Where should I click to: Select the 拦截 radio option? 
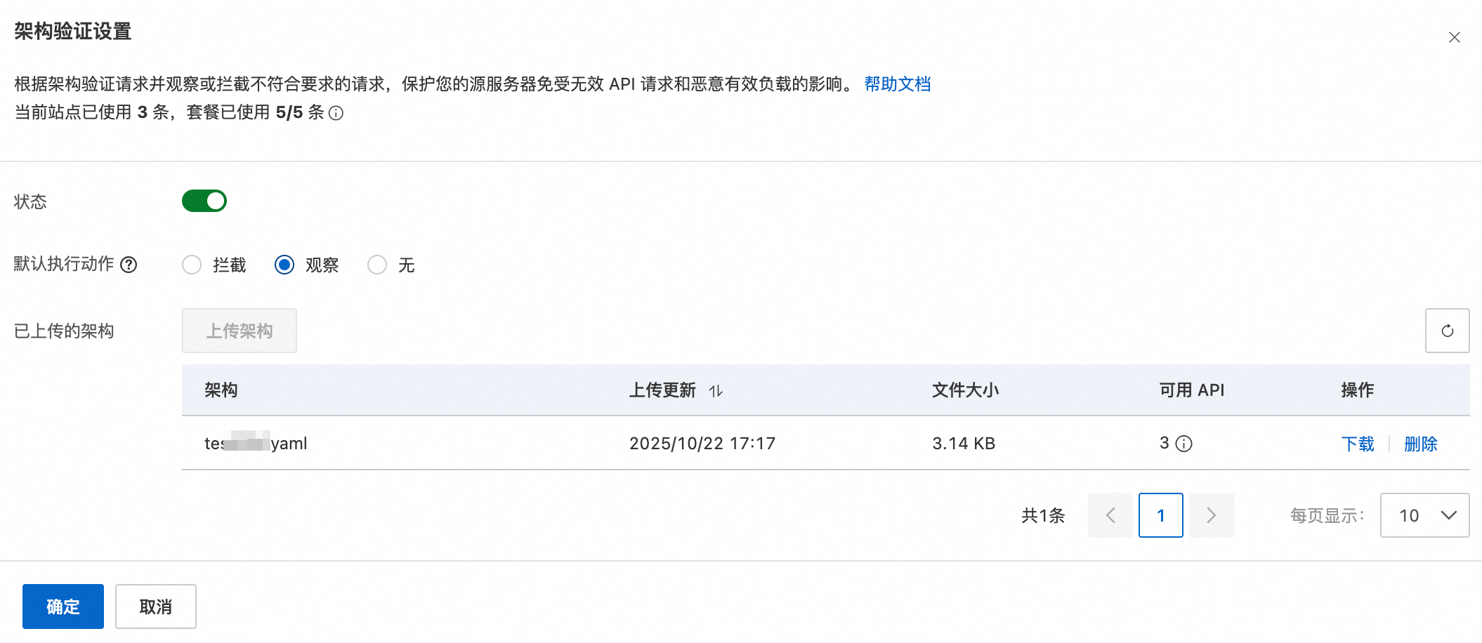(192, 265)
